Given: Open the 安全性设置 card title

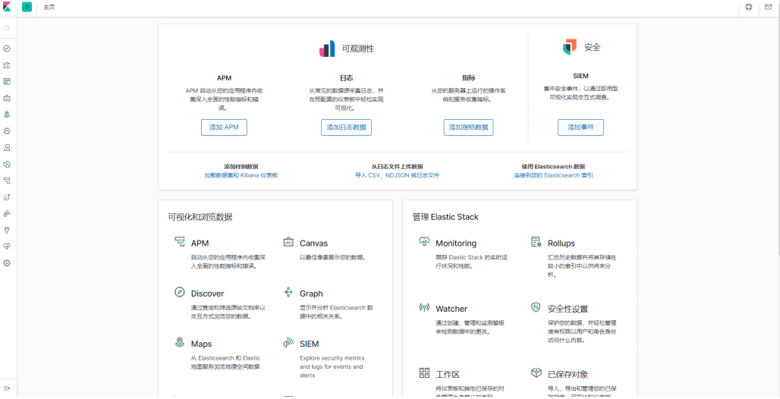Looking at the screenshot, I should pos(568,309).
